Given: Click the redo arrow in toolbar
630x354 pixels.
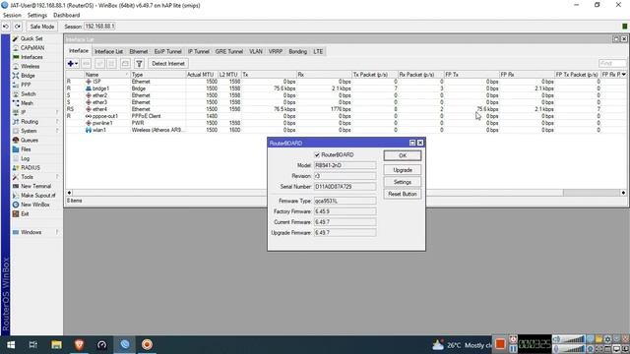Looking at the screenshot, I should pyautogui.click(x=18, y=27).
